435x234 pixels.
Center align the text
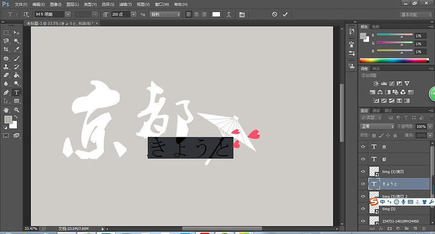[196, 14]
